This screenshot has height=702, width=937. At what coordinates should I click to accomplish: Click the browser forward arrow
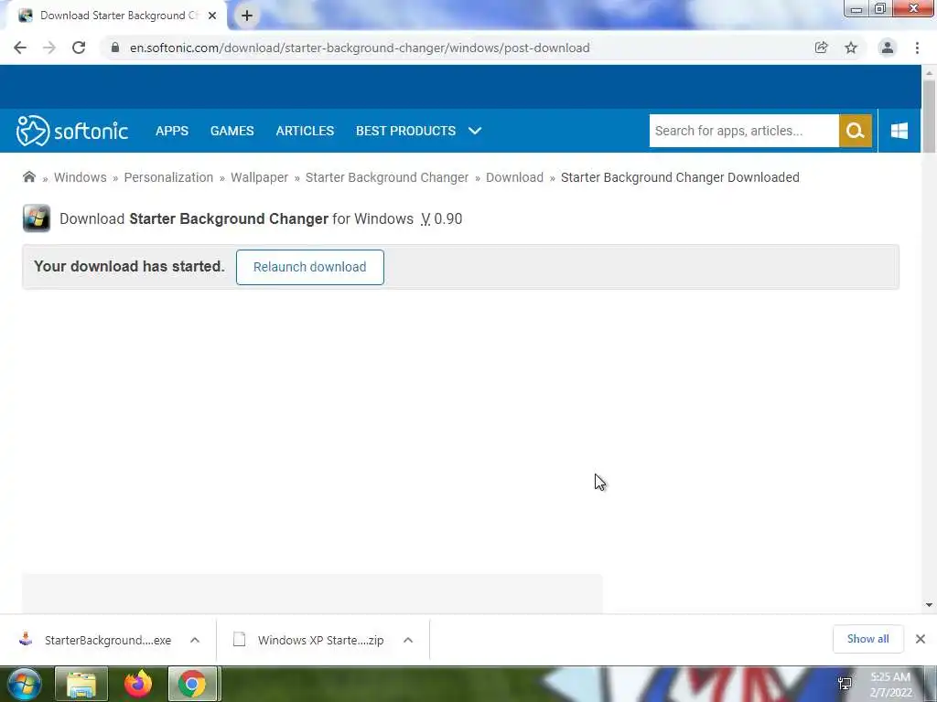[x=49, y=48]
